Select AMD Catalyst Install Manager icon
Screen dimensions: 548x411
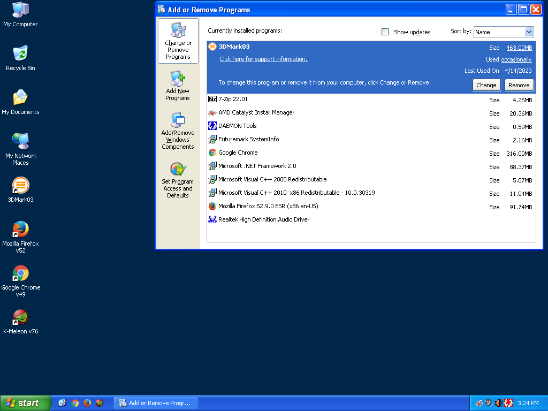click(212, 112)
